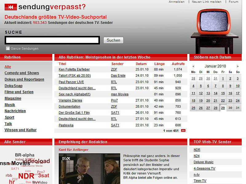
Task: Sort table by Aufrufe column
Action: pyautogui.click(x=178, y=64)
